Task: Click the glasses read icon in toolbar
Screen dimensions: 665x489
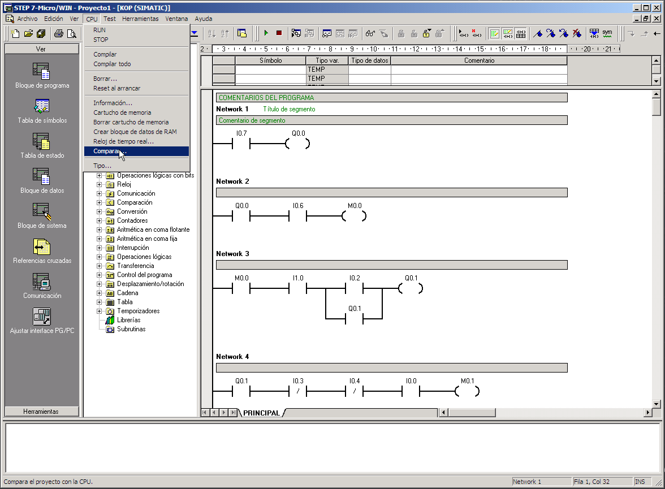Action: click(370, 33)
